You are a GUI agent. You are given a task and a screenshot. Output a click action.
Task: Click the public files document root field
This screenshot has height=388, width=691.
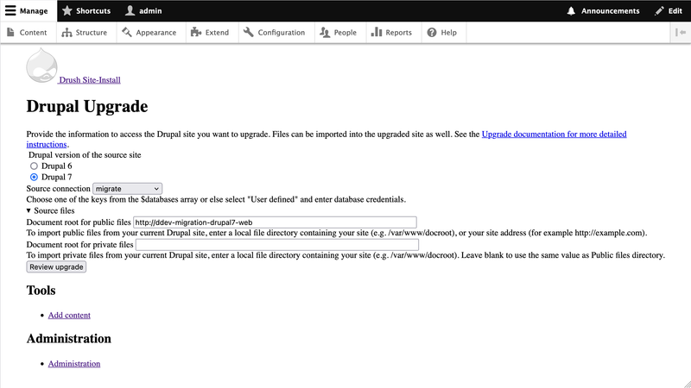275,222
